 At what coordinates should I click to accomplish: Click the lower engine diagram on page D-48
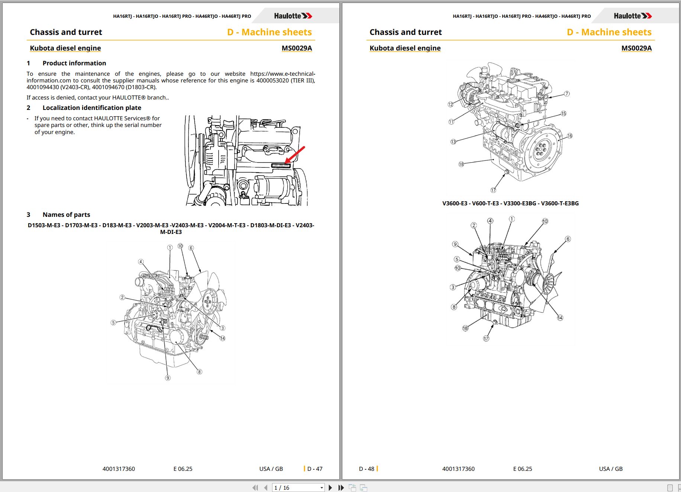pyautogui.click(x=510, y=278)
